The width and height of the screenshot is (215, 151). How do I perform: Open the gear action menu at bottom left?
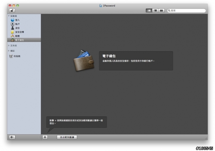(x=12, y=137)
